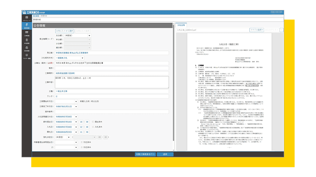
Task: Click the fourth icon in left sidebar
Action: [27, 42]
